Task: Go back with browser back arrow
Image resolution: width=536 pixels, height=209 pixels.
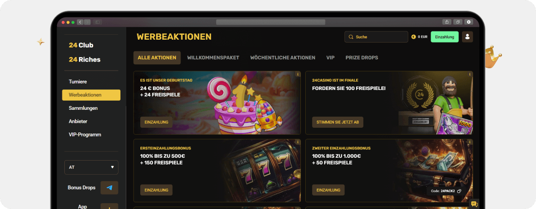Action: [80, 22]
